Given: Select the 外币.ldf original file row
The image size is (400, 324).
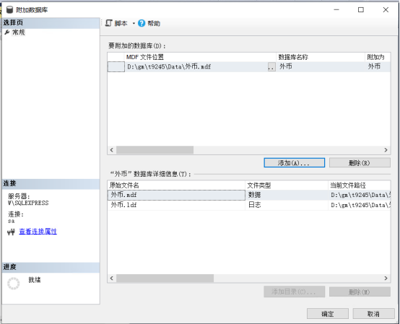Looking at the screenshot, I should coord(176,205).
